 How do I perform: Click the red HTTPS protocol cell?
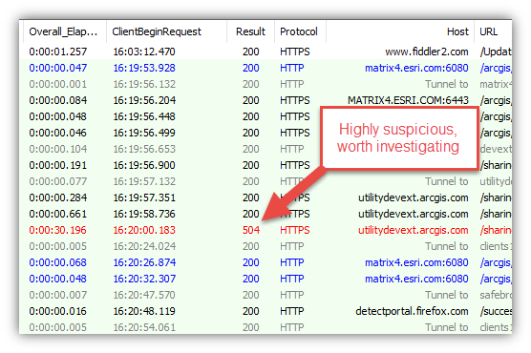[x=294, y=231]
